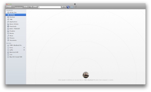Open the Movies folder in the sidebar
151x92 pixels.
tap(16, 33)
